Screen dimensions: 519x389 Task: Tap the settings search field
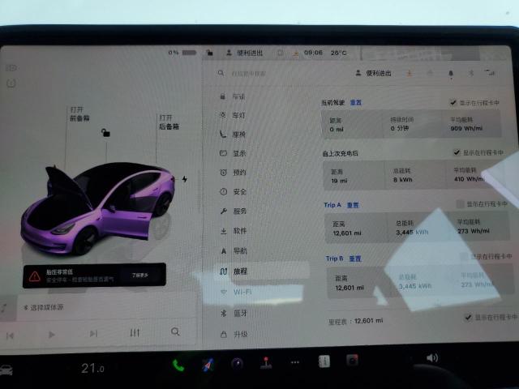[276, 74]
